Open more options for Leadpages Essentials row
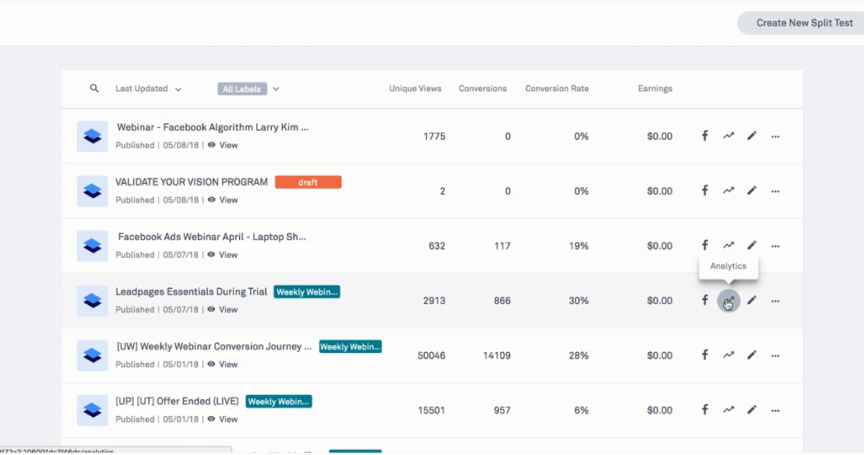 point(775,301)
